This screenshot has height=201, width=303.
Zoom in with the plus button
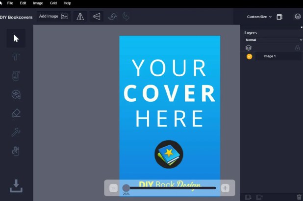point(225,188)
